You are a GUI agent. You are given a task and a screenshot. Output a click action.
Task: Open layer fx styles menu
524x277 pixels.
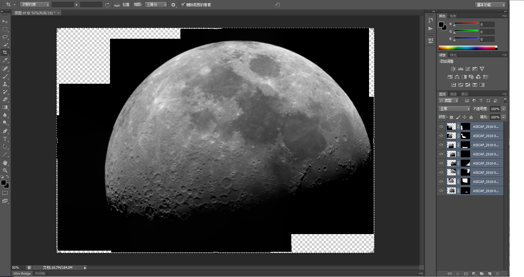pos(458,274)
